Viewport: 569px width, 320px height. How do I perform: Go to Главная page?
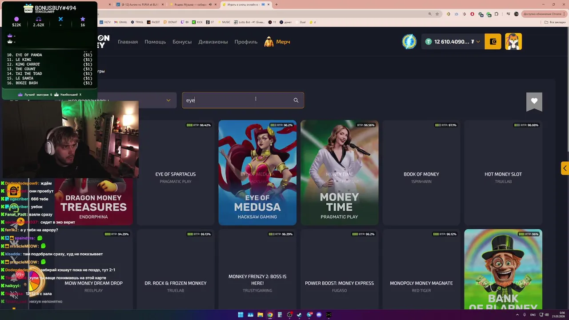pyautogui.click(x=128, y=42)
